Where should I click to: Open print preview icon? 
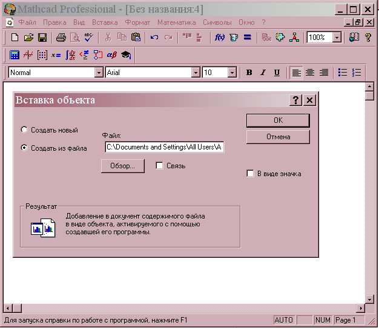click(x=75, y=38)
